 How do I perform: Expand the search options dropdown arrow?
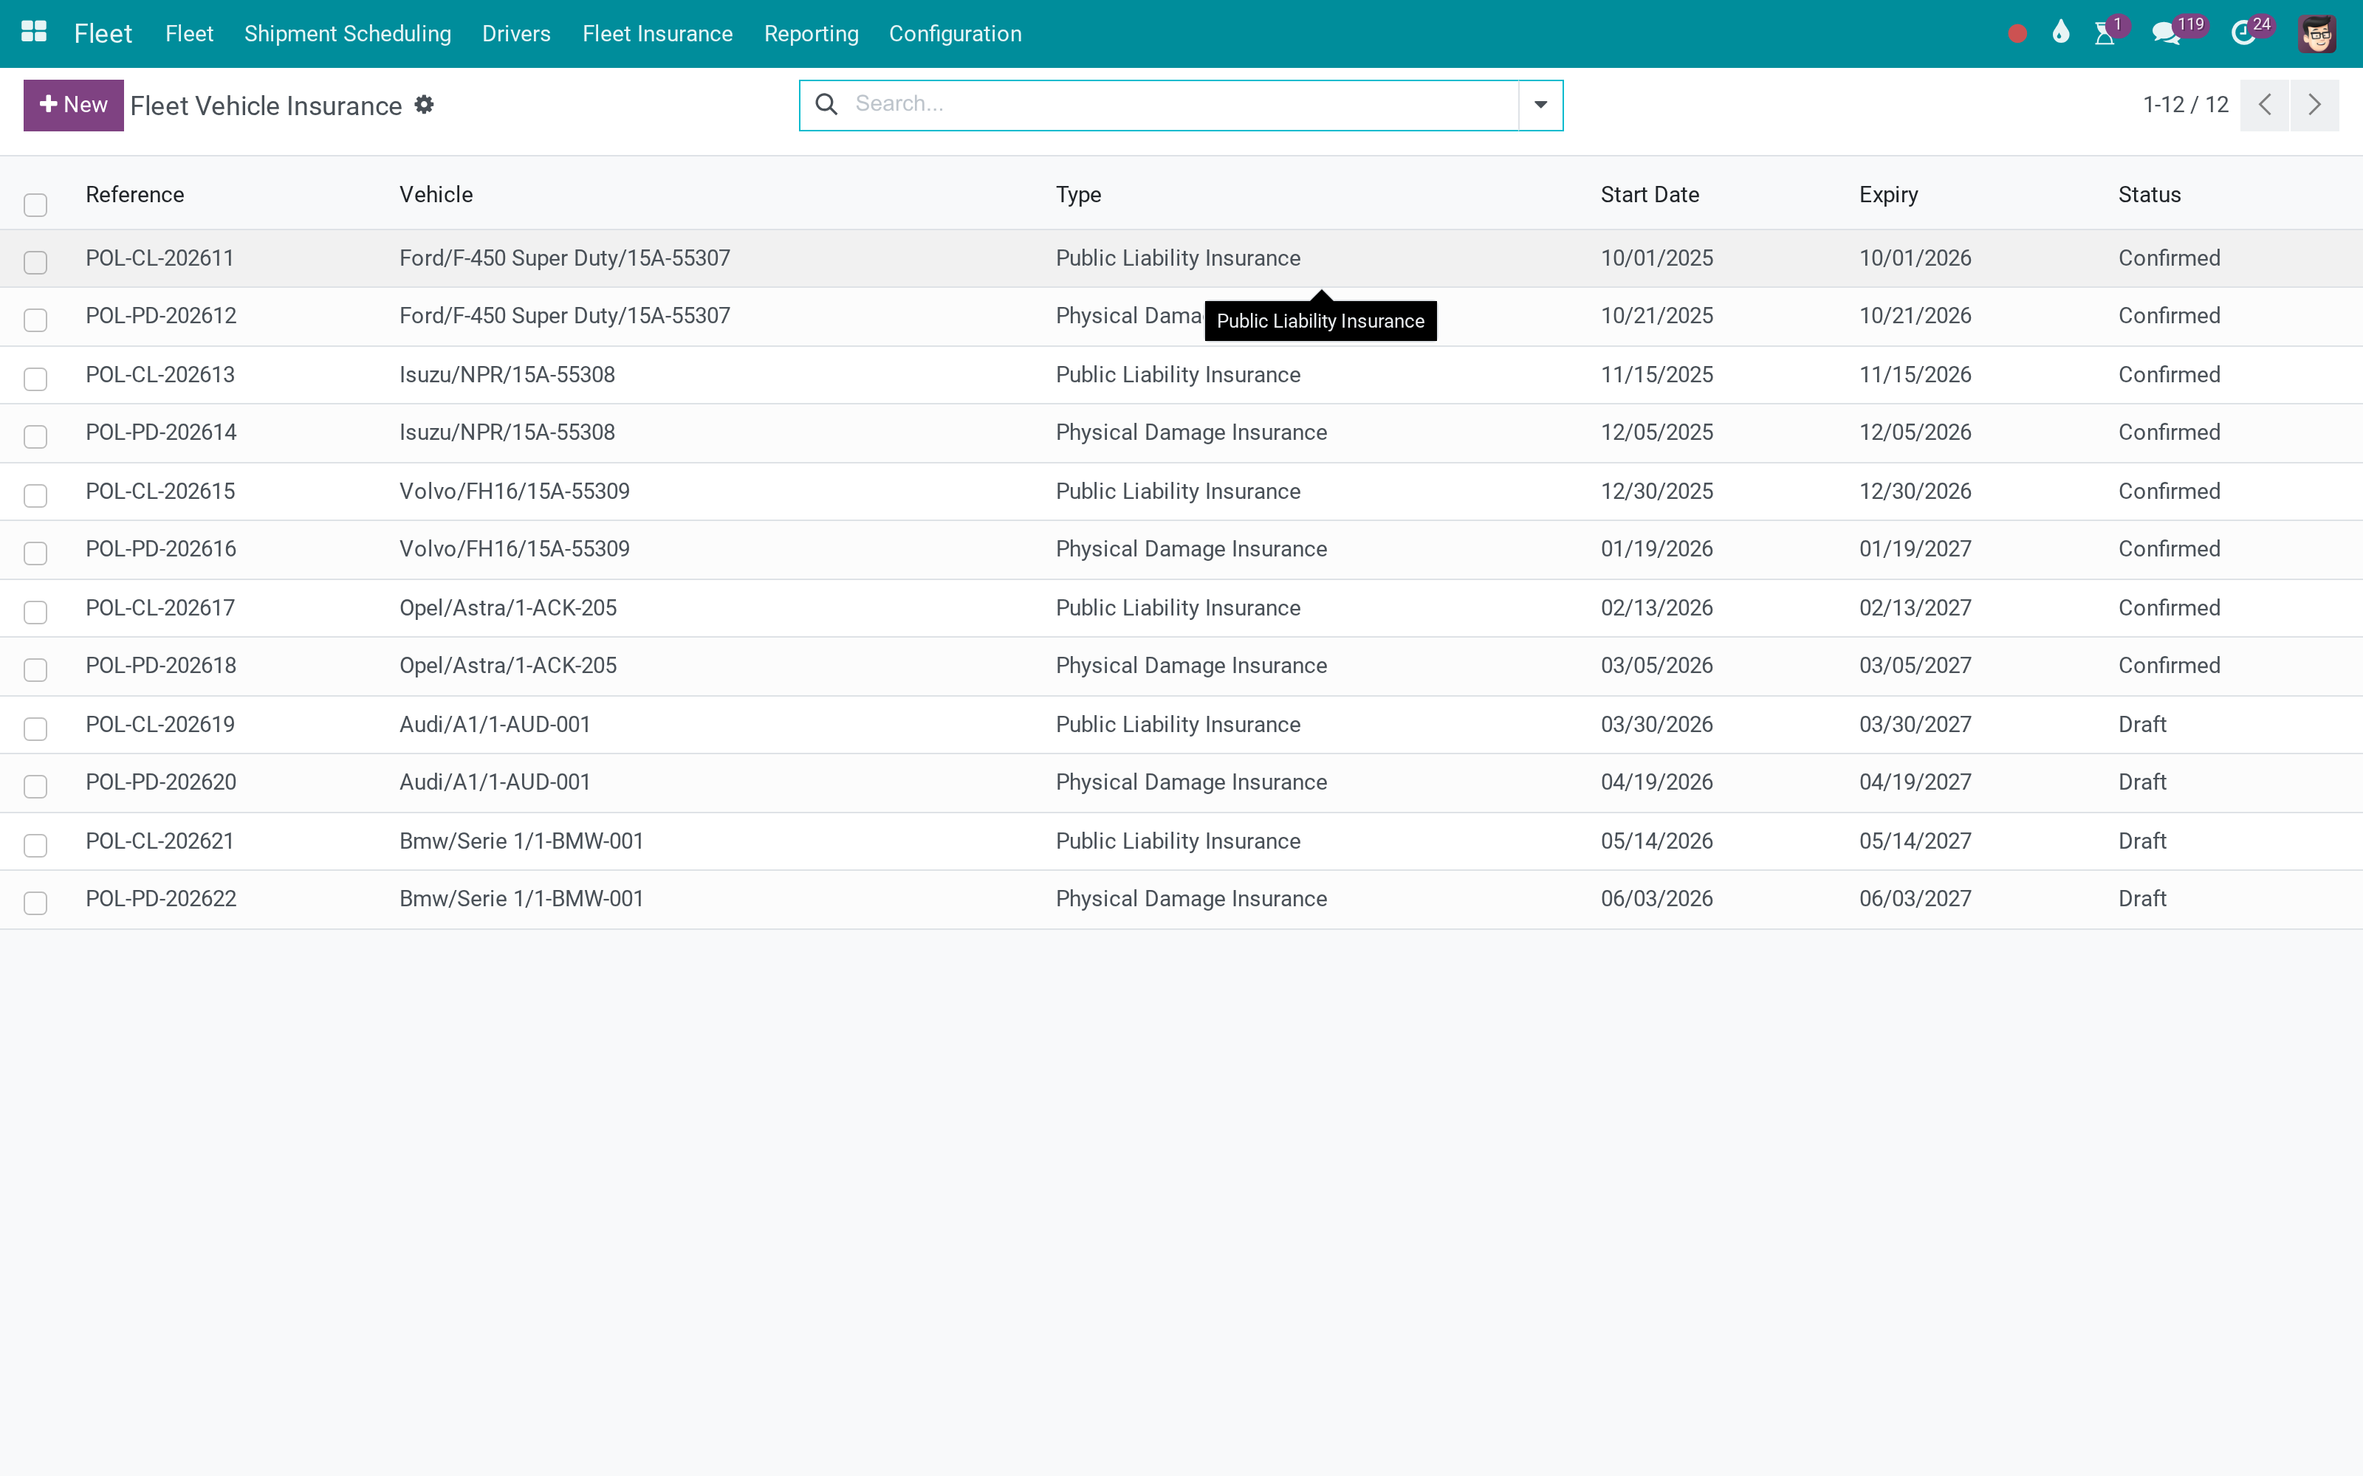(1540, 105)
